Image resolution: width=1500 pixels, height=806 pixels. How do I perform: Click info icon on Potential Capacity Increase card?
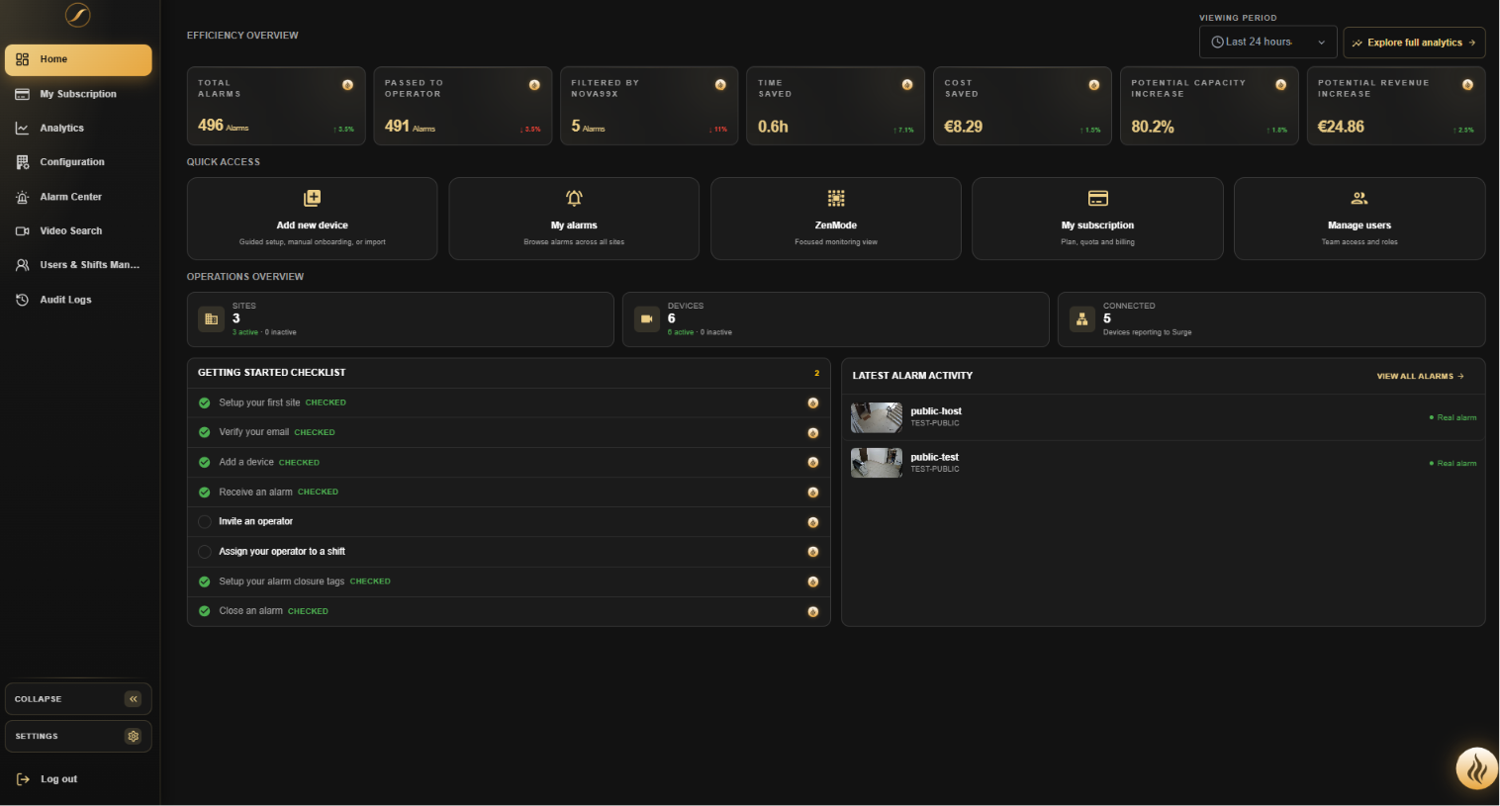point(1280,85)
